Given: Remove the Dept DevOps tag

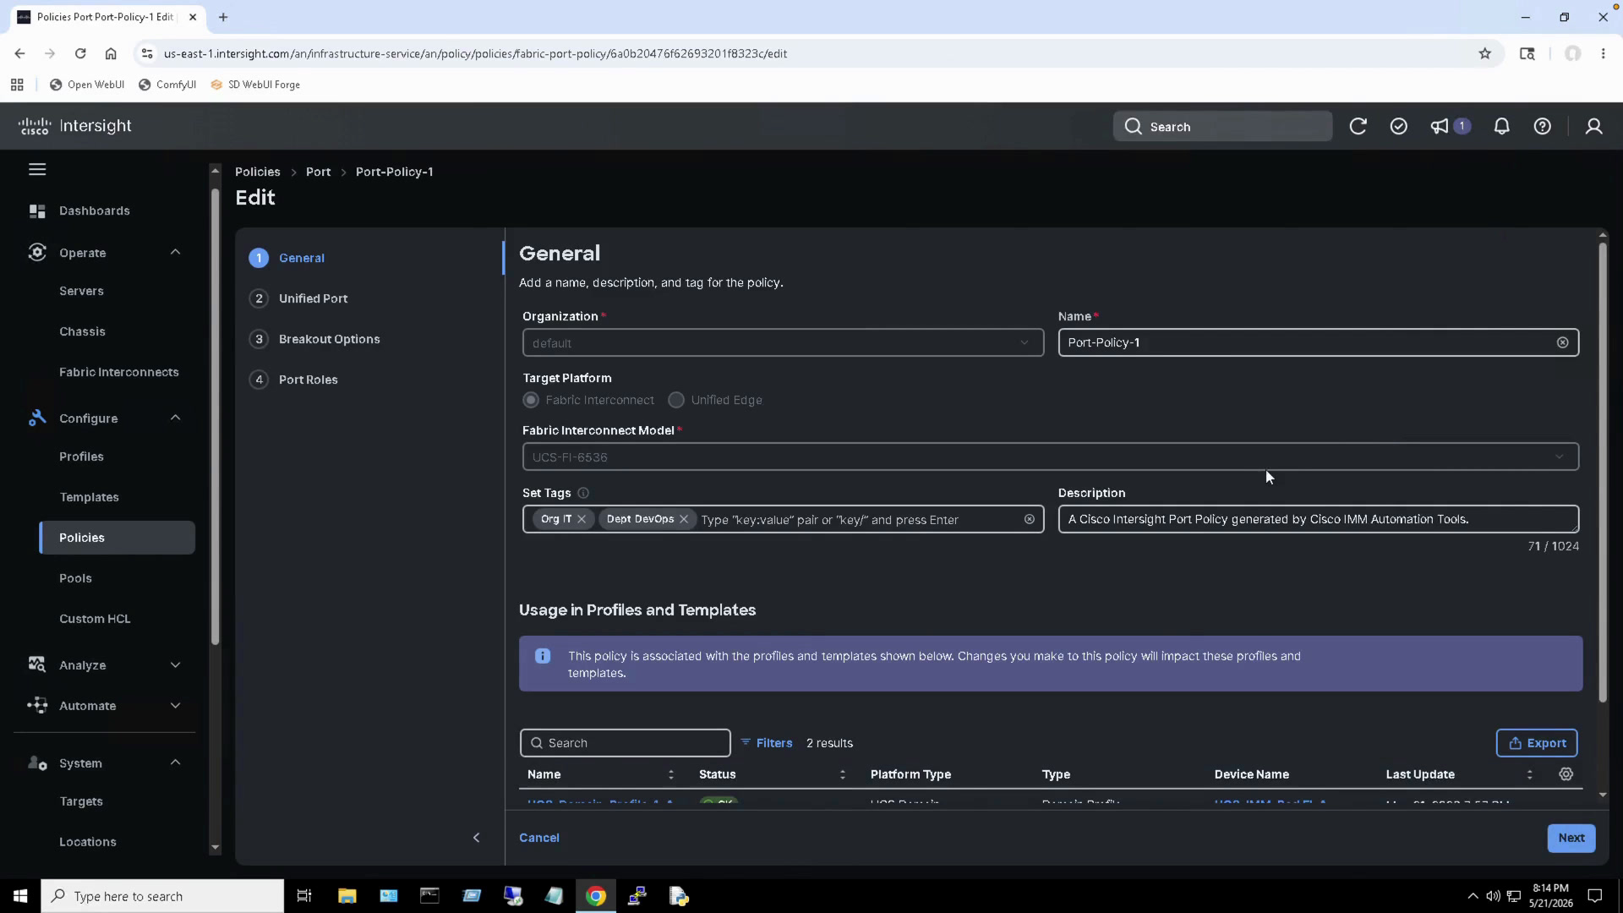Looking at the screenshot, I should click(x=684, y=519).
